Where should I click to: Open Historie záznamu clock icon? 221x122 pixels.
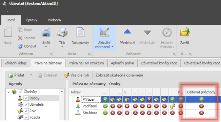[167, 32]
